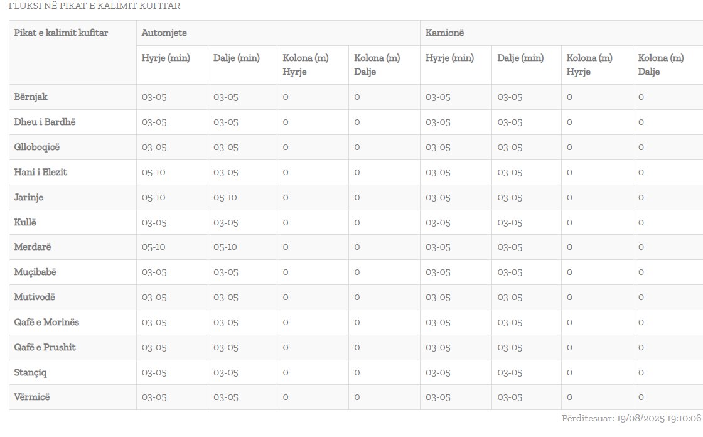
Task: Click the Përditësuar timestamp text
Action: point(631,418)
